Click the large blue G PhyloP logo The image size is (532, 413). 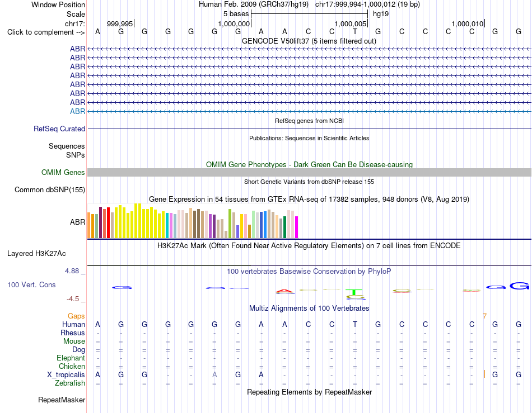[520, 286]
